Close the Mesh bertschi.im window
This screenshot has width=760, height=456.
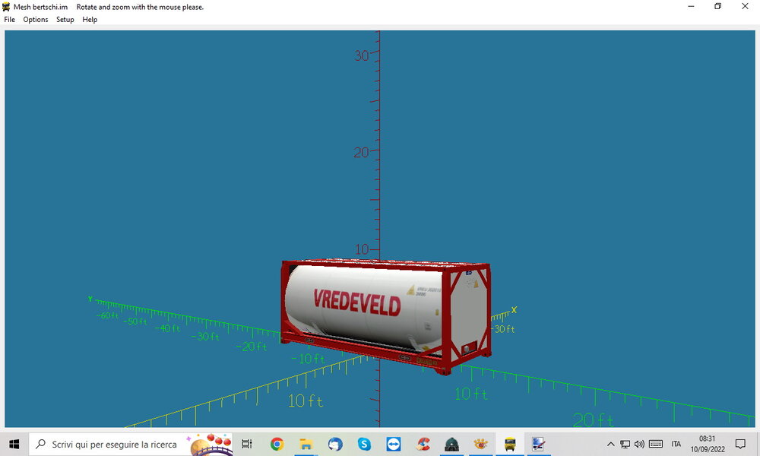pos(745,6)
